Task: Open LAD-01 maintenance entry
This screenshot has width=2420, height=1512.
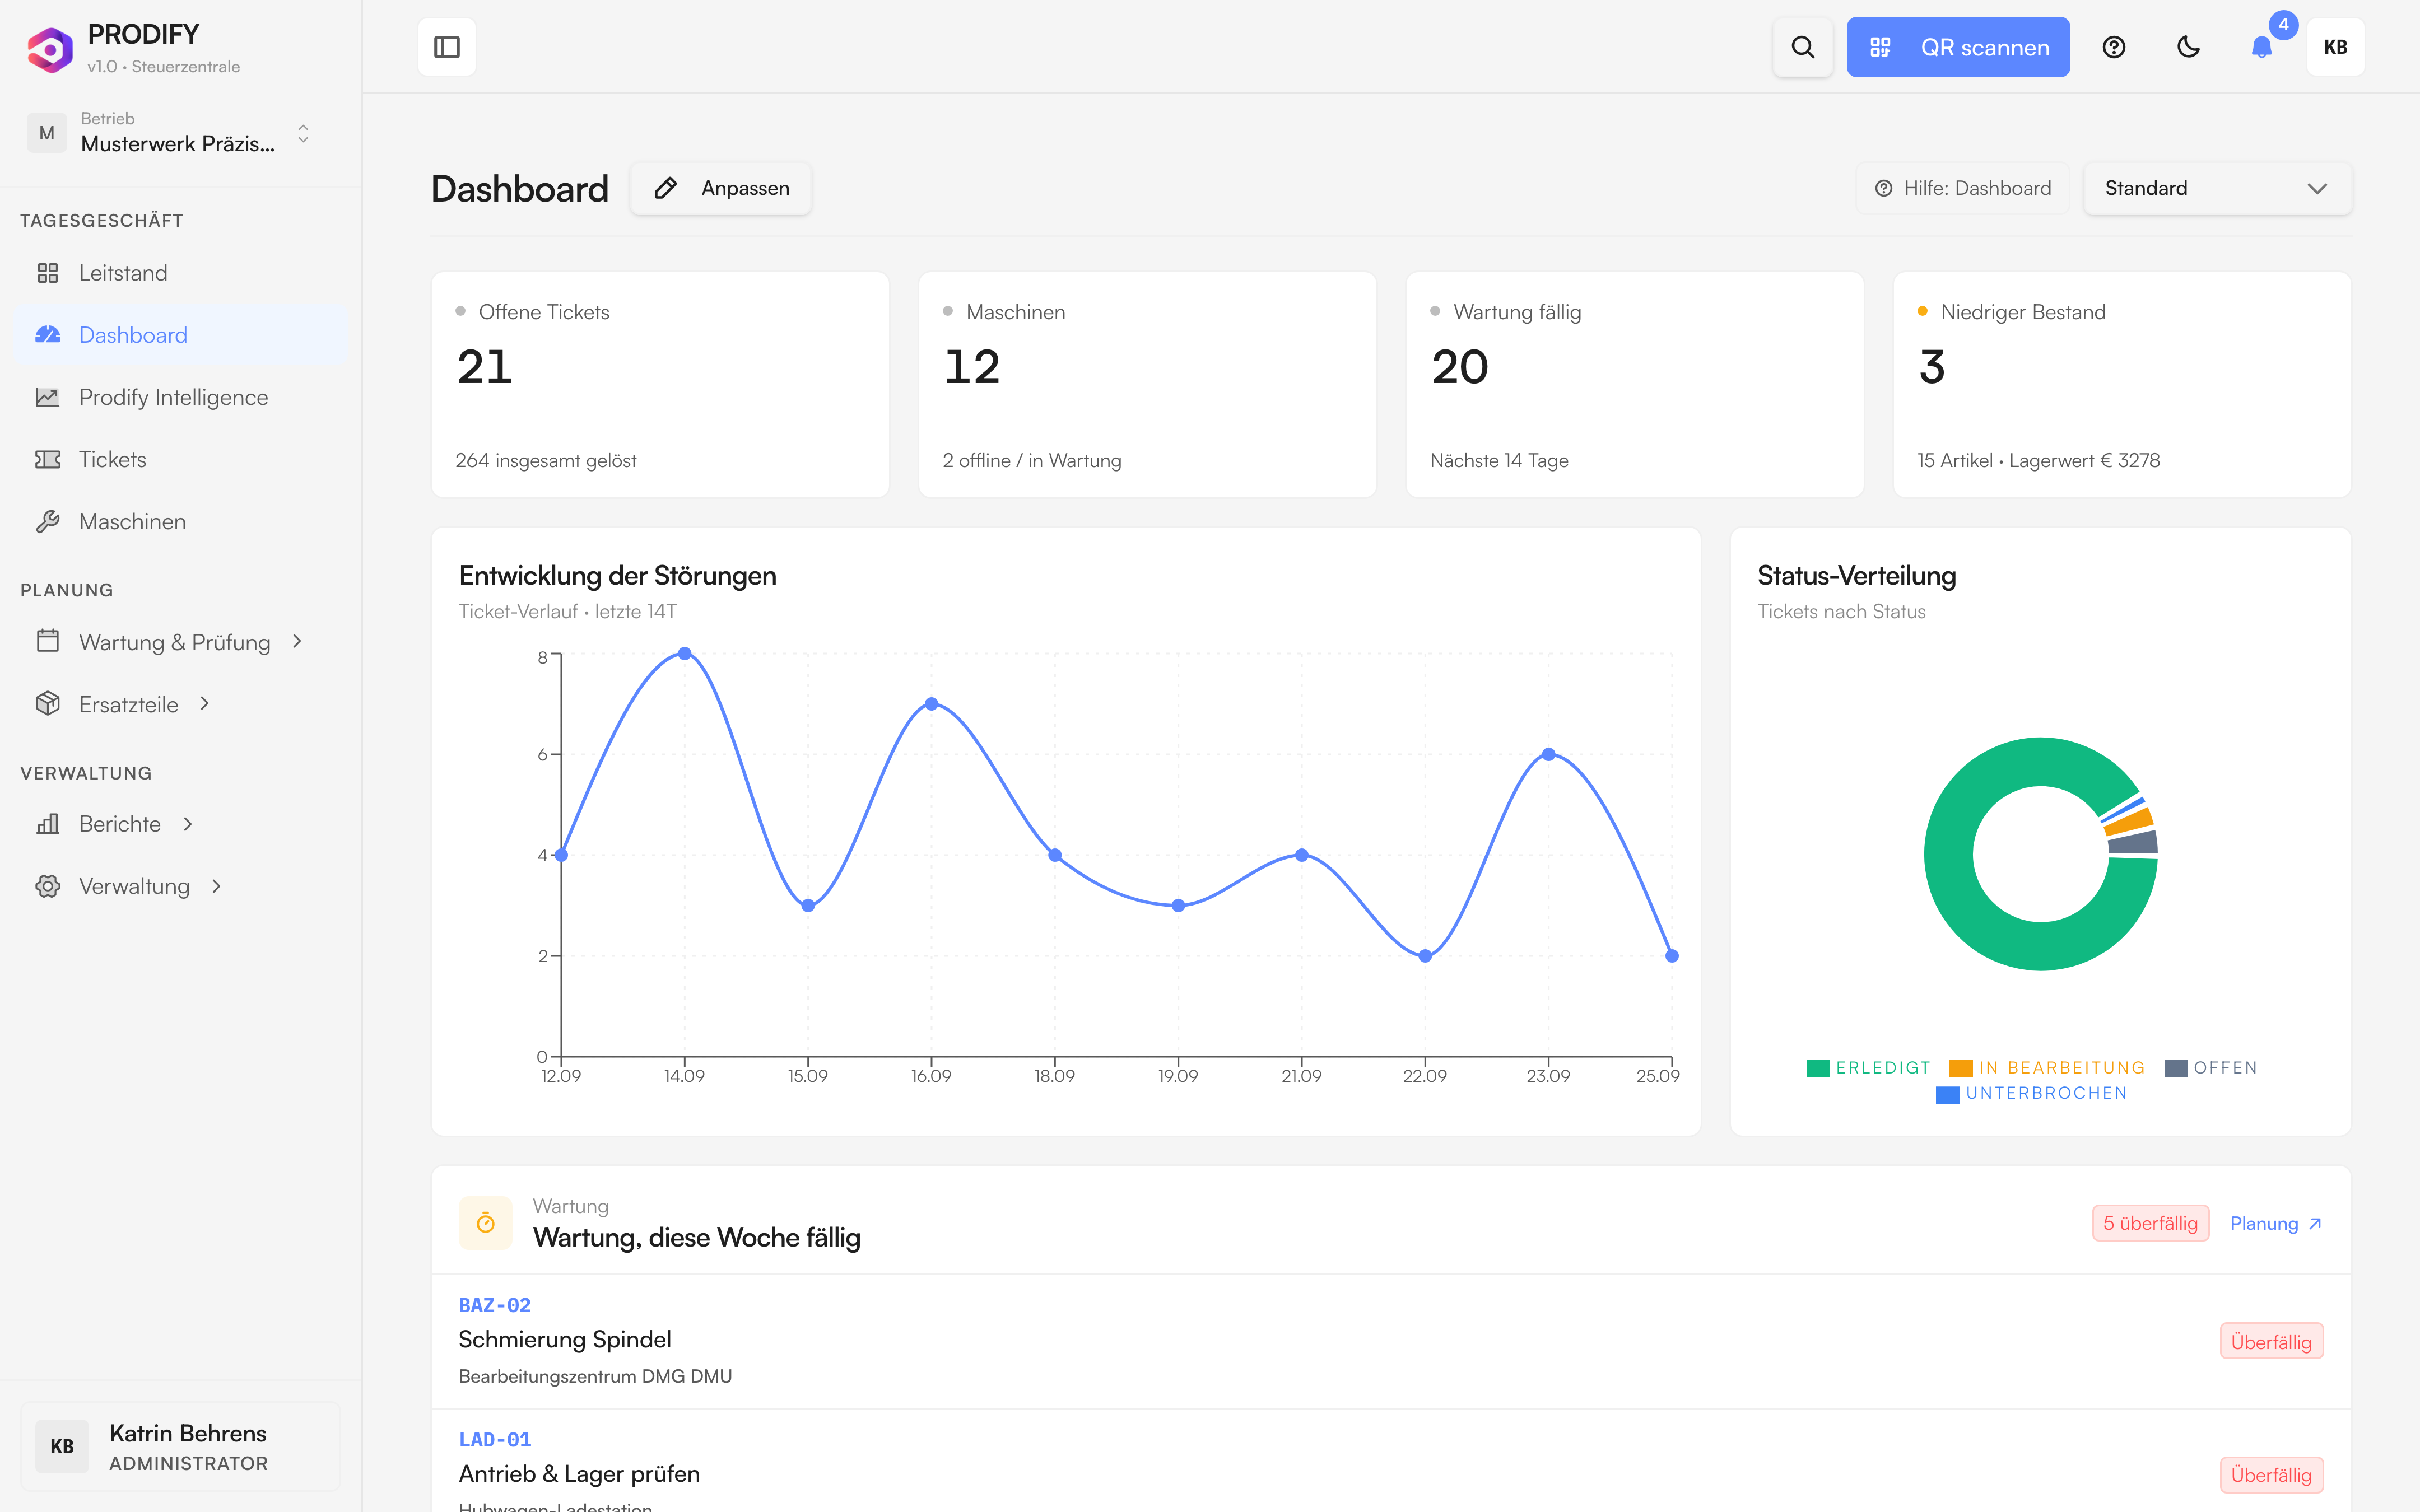Action: pos(1391,1462)
